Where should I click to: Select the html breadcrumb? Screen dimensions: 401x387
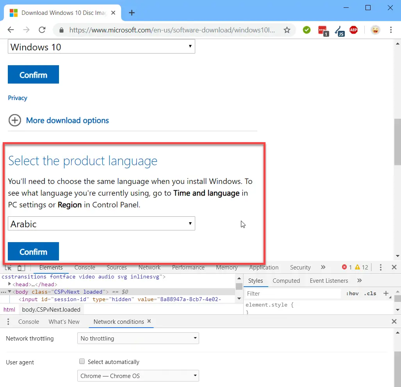click(9, 310)
